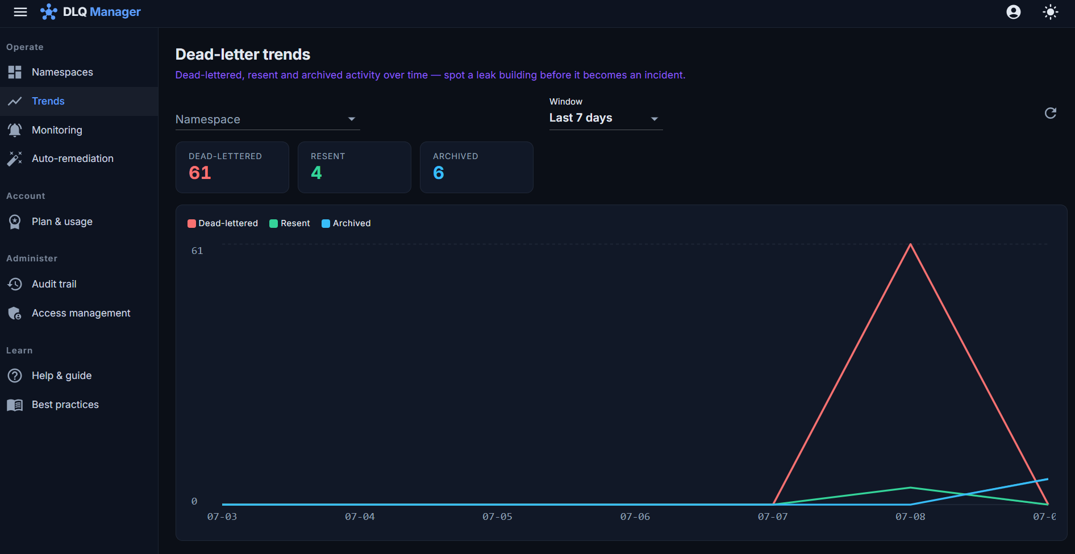Open the hamburger navigation menu

[x=20, y=12]
